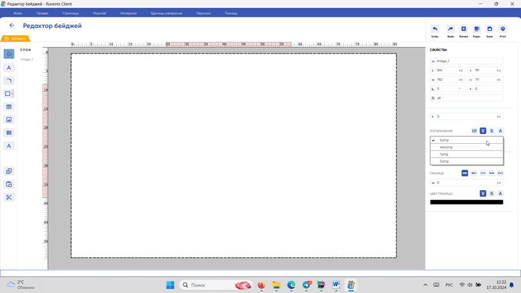
Task: Select the barcode tool in left sidebar
Action: tap(9, 133)
